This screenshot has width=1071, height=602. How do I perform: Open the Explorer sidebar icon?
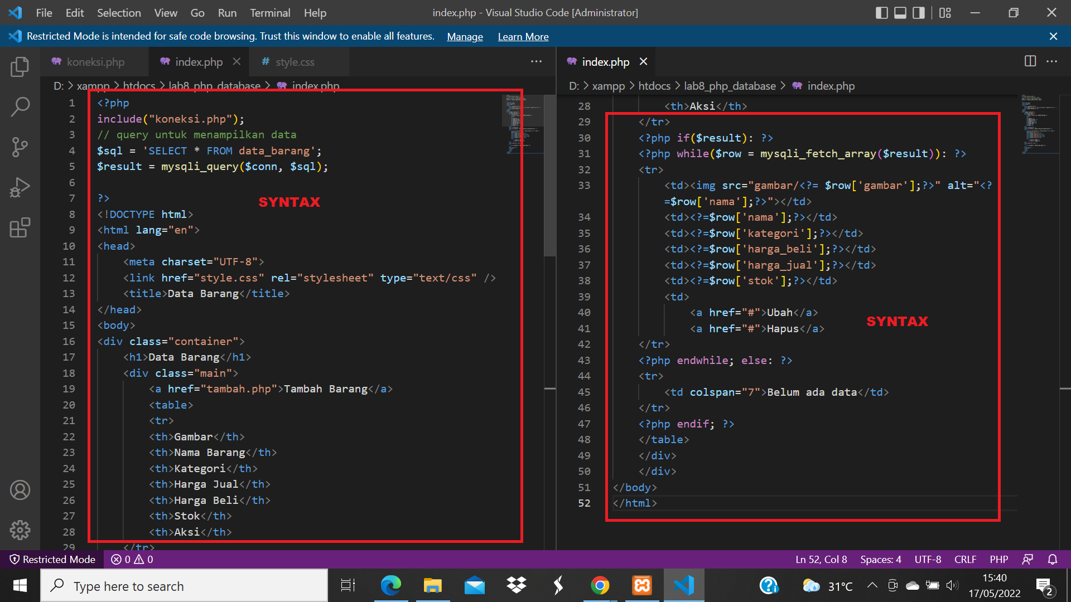[20, 66]
